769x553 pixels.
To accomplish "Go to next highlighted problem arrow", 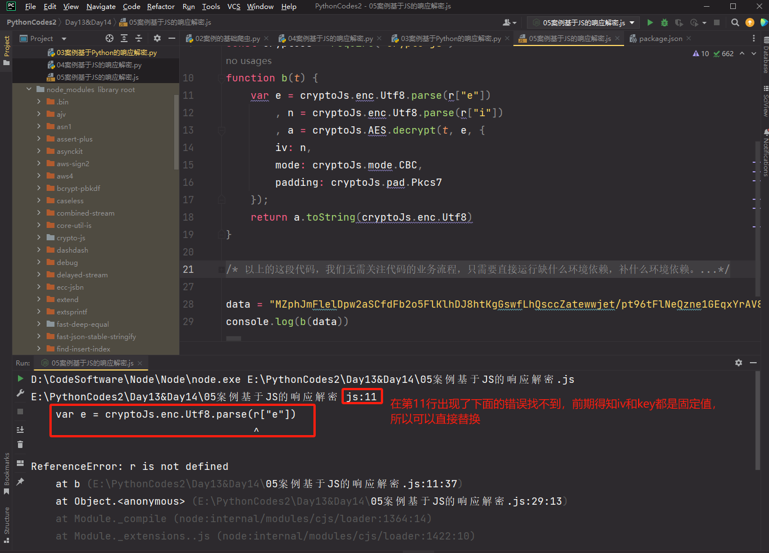I will pos(754,53).
